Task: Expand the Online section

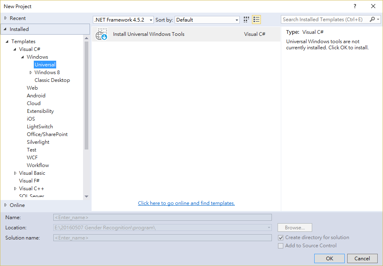Action: 6,205
